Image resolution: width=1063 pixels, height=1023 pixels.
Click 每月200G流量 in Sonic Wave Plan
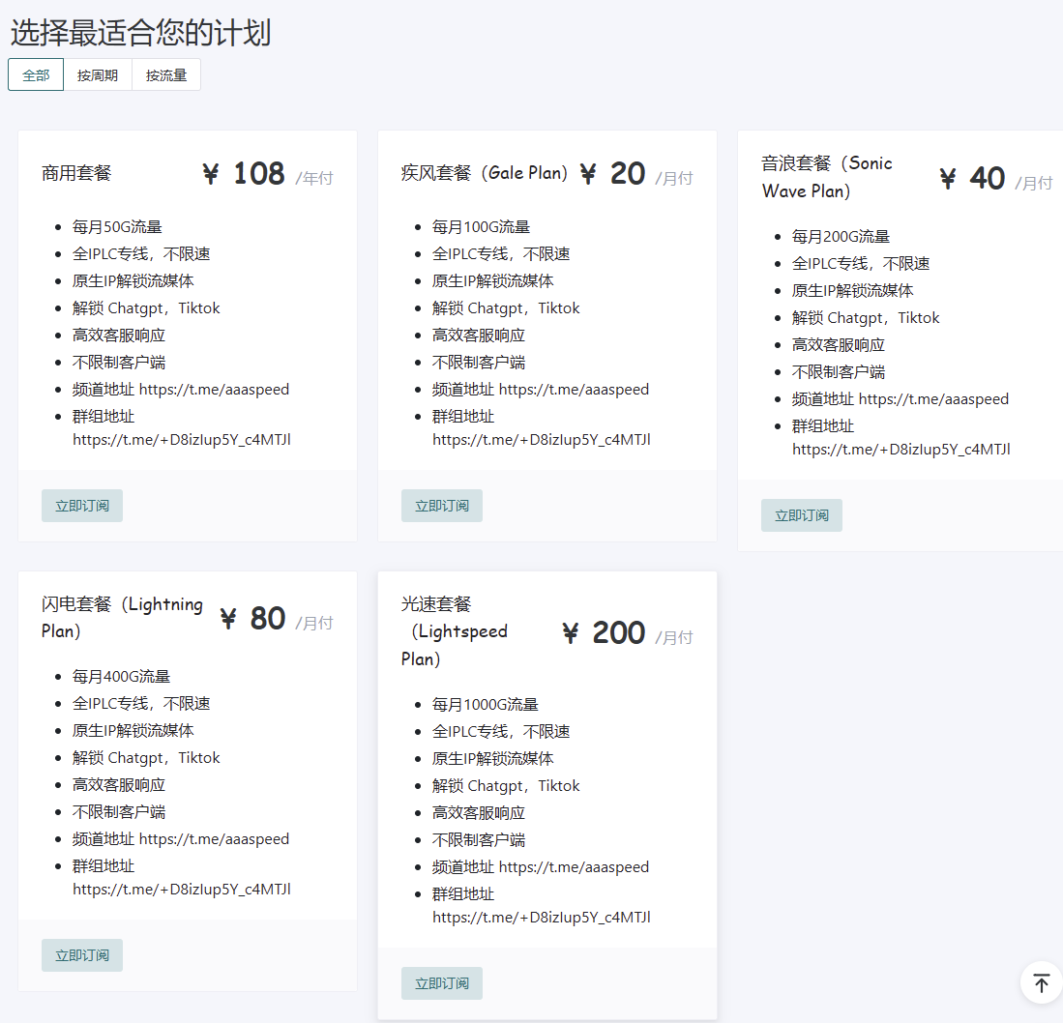pos(841,237)
